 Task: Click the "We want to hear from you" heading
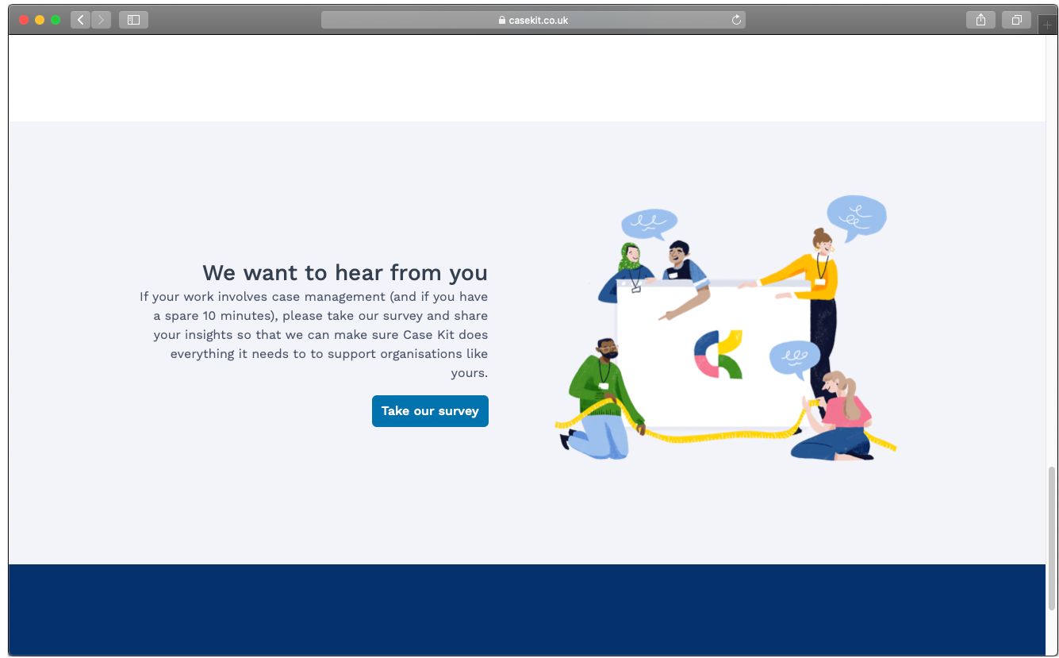point(345,272)
